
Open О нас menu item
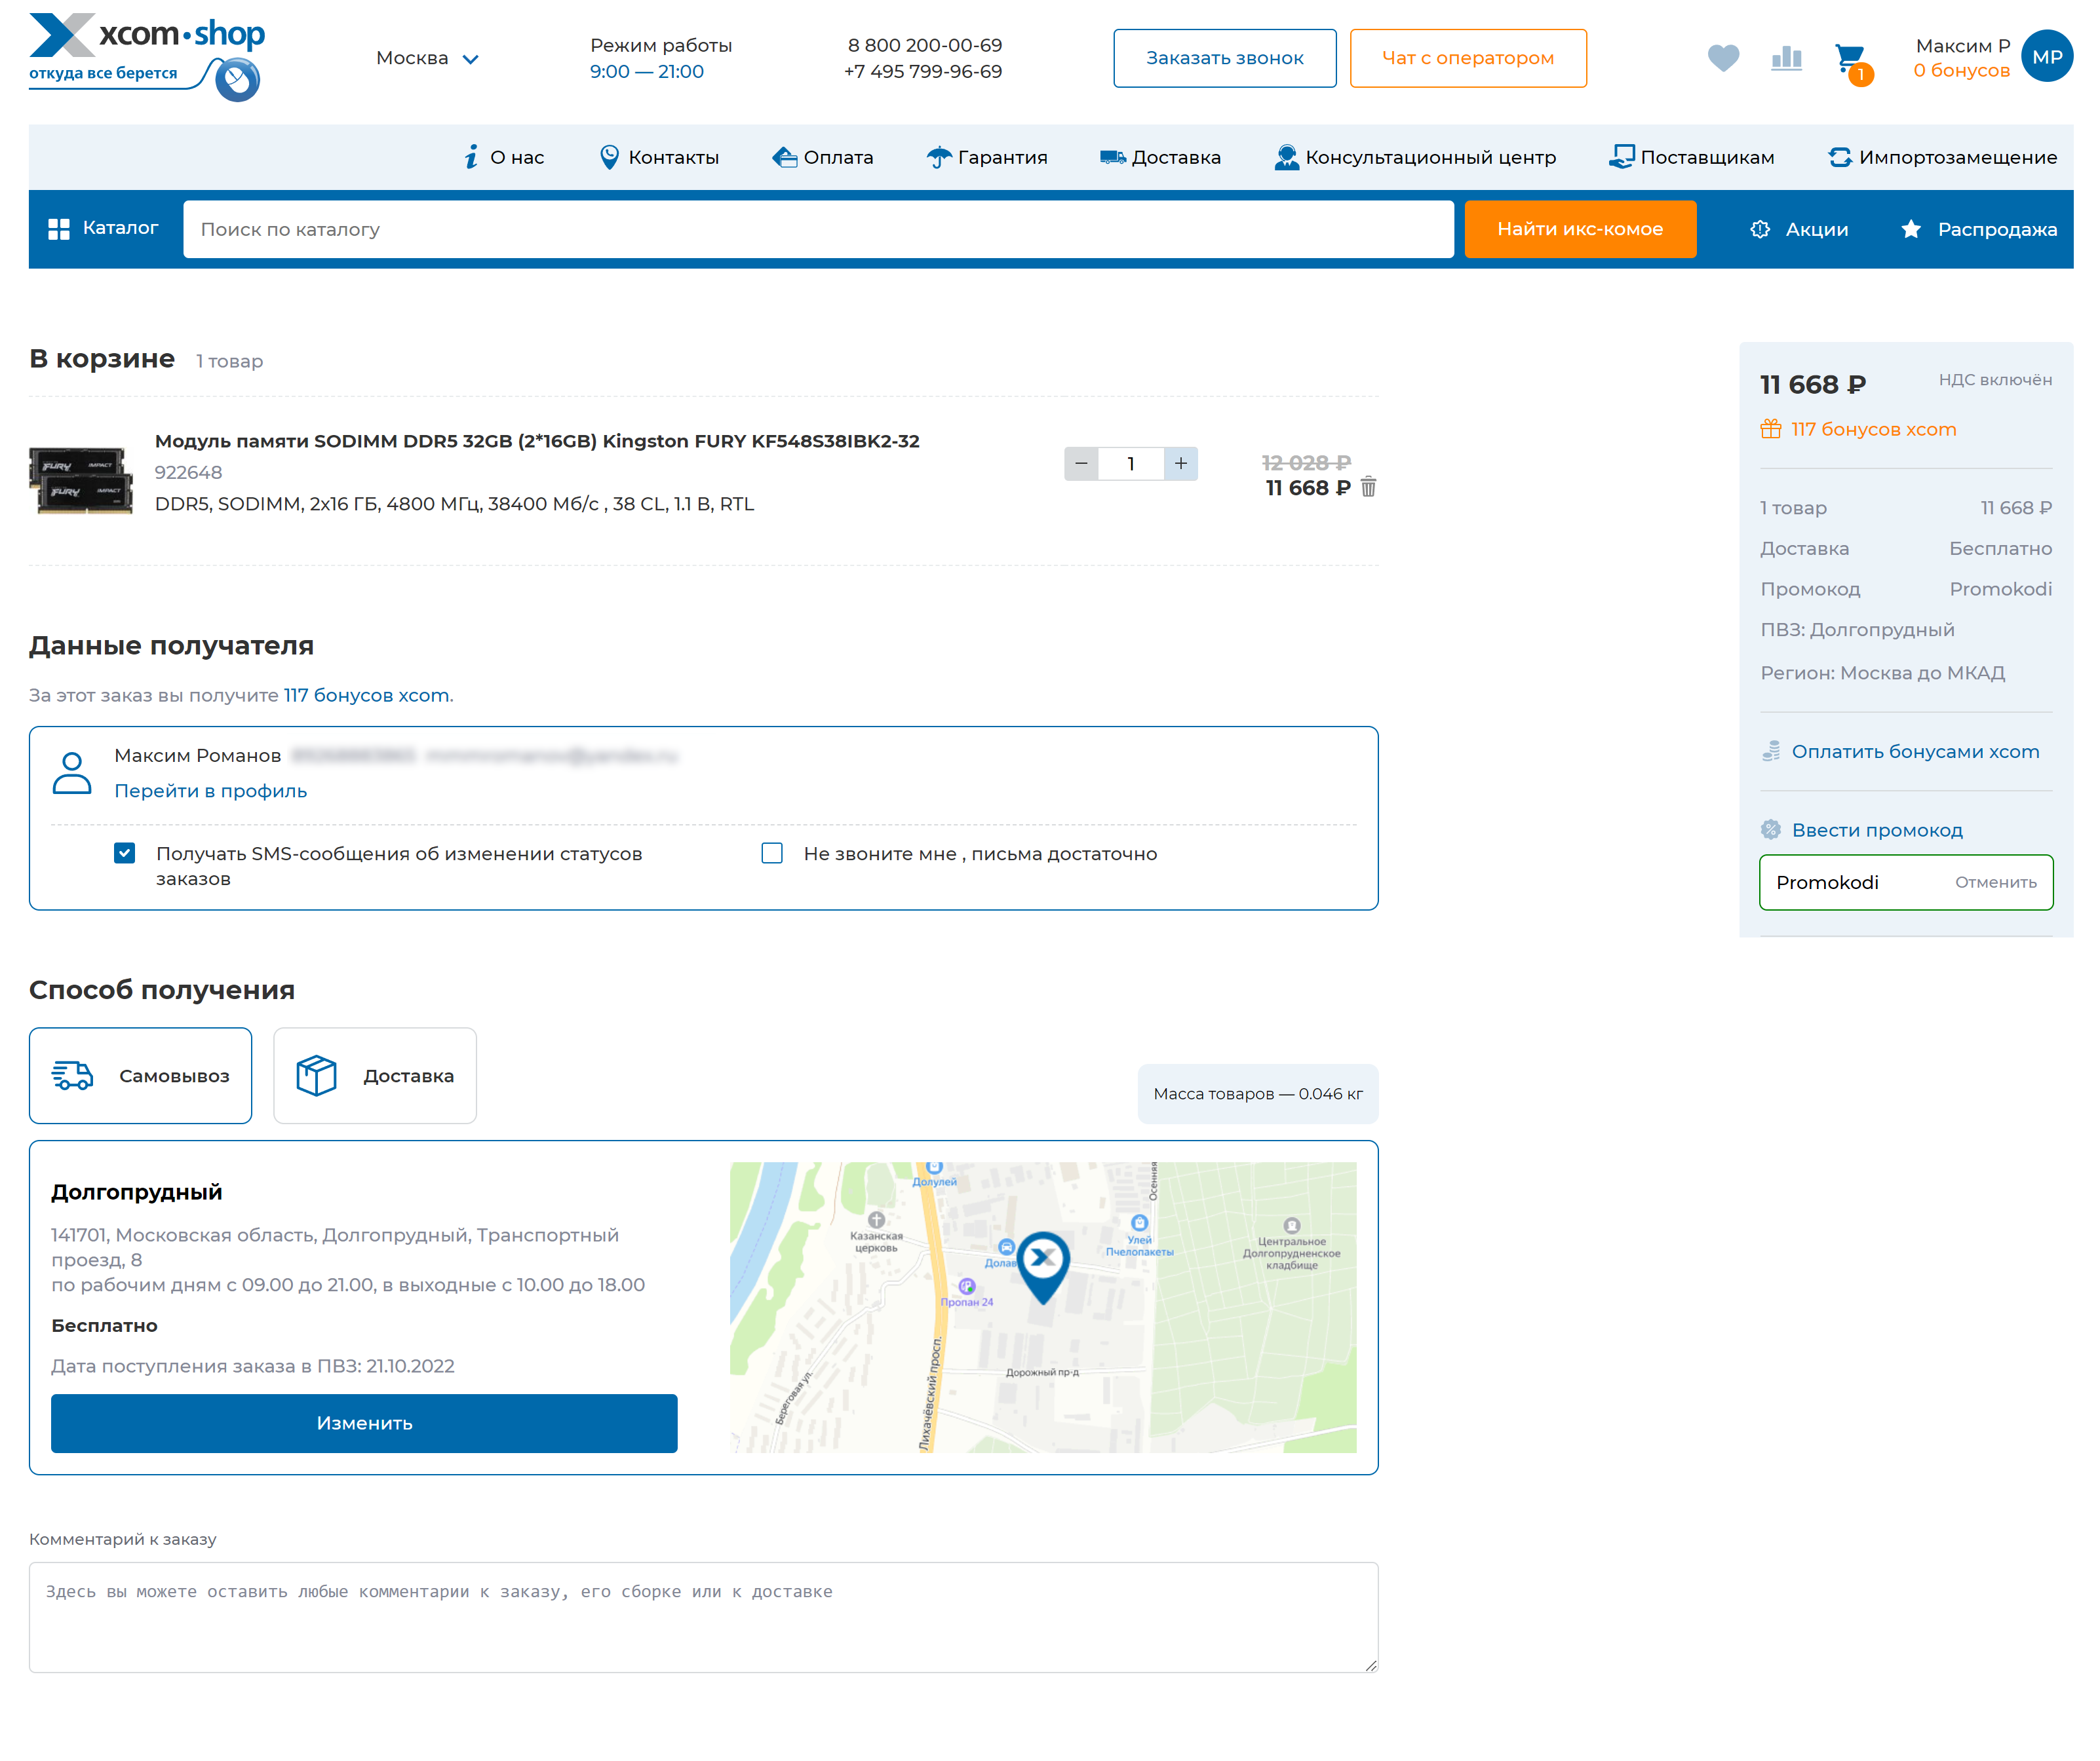[505, 157]
